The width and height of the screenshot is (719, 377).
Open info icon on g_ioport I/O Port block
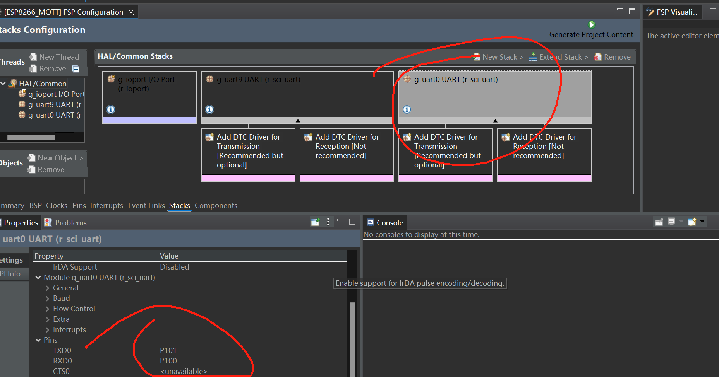click(111, 109)
